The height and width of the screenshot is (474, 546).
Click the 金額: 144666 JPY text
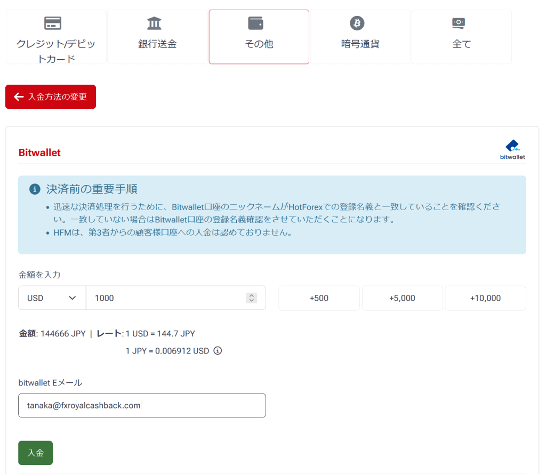pyautogui.click(x=52, y=334)
